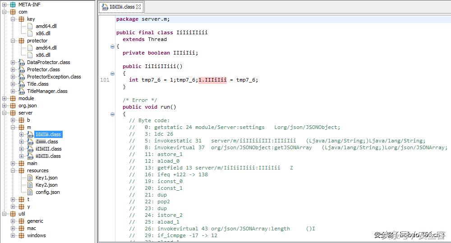This screenshot has width=451, height=243.
Task: Collapse the com package node
Action: [x=5, y=12]
